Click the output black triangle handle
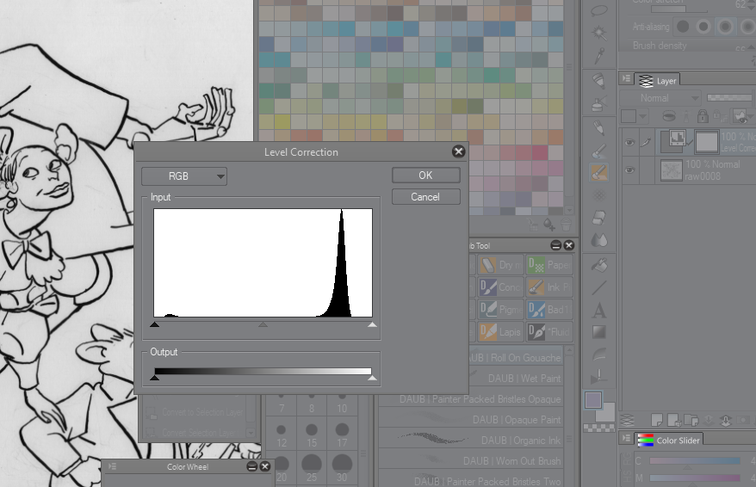Screen dimensions: 756x487 [154, 378]
